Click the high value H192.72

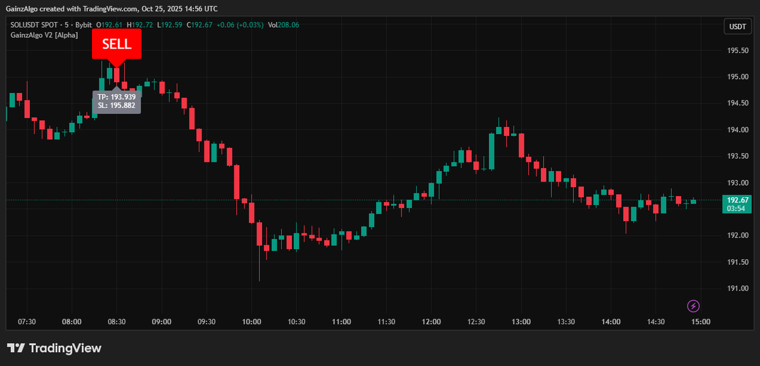pyautogui.click(x=140, y=25)
